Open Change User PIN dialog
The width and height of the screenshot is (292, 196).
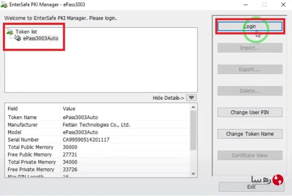point(250,112)
